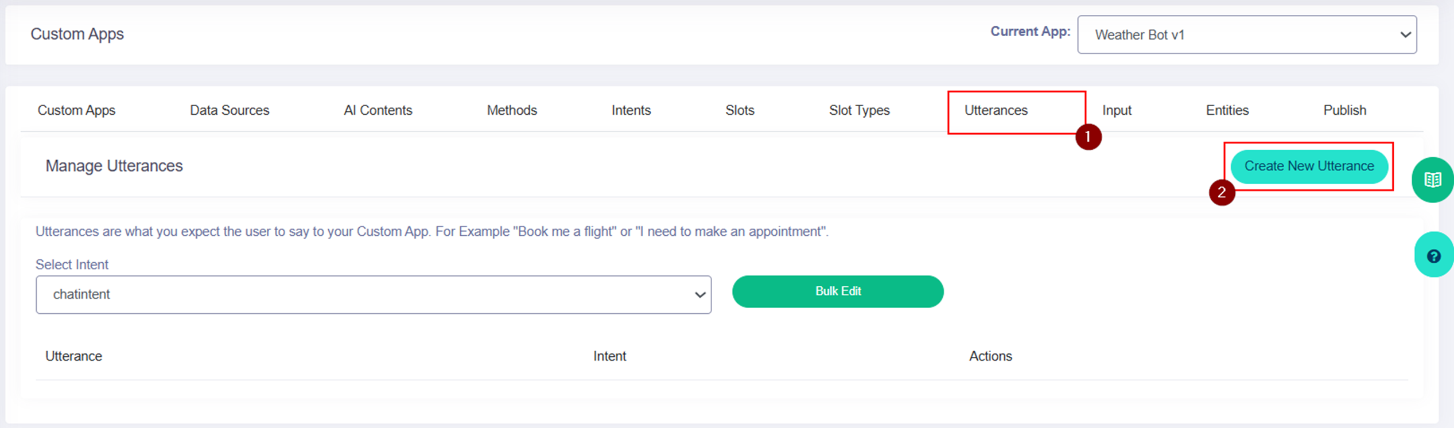Go to the Entities tab

click(1227, 110)
